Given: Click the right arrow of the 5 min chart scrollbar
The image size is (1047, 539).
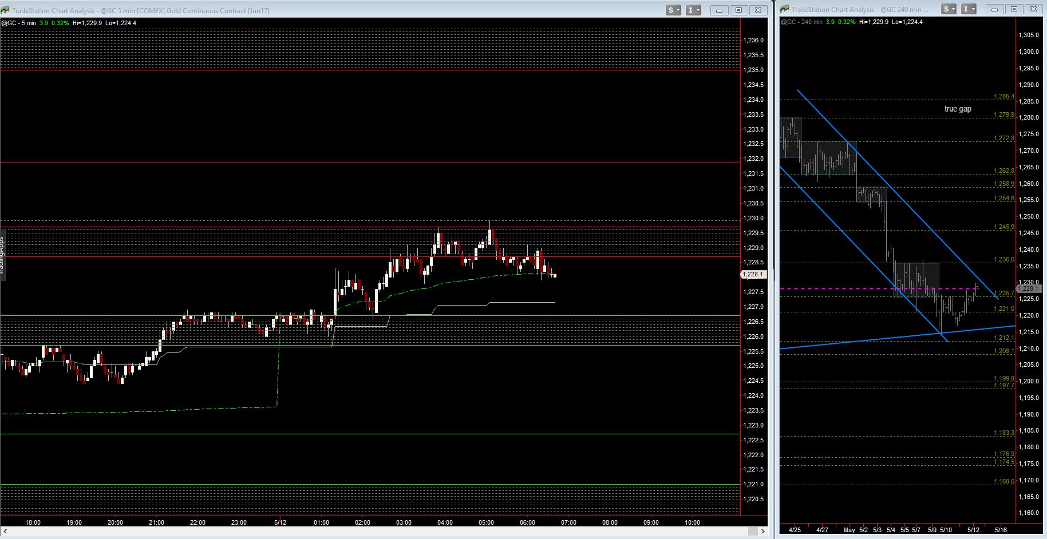Looking at the screenshot, I should pos(762,532).
